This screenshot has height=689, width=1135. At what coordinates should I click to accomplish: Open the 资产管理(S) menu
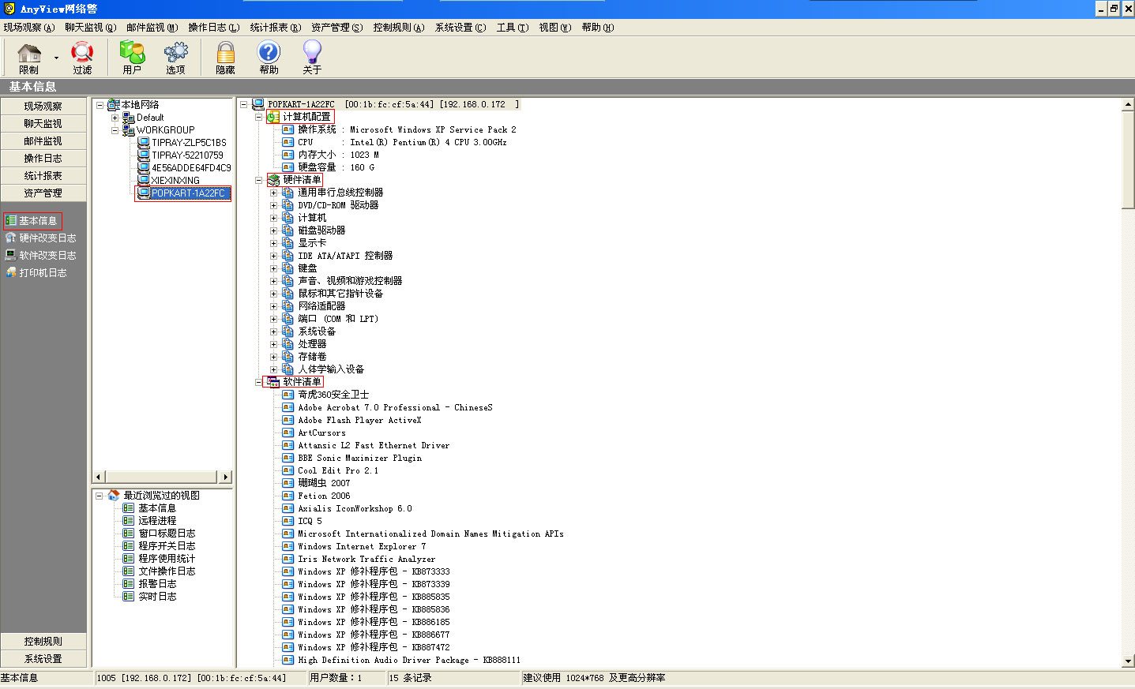(x=337, y=28)
